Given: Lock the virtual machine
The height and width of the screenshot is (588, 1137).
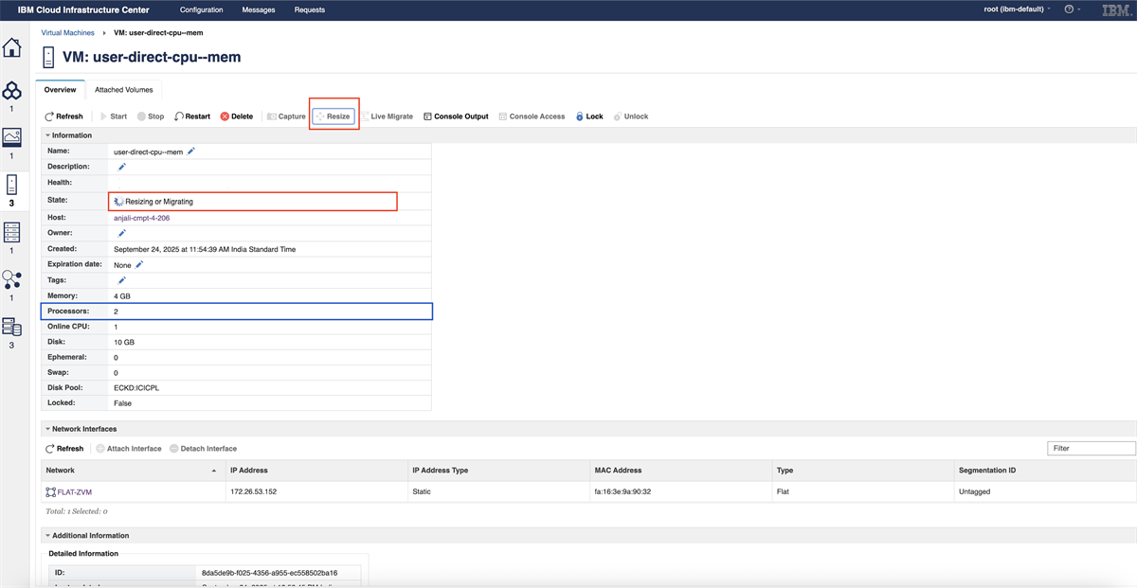Looking at the screenshot, I should [589, 116].
